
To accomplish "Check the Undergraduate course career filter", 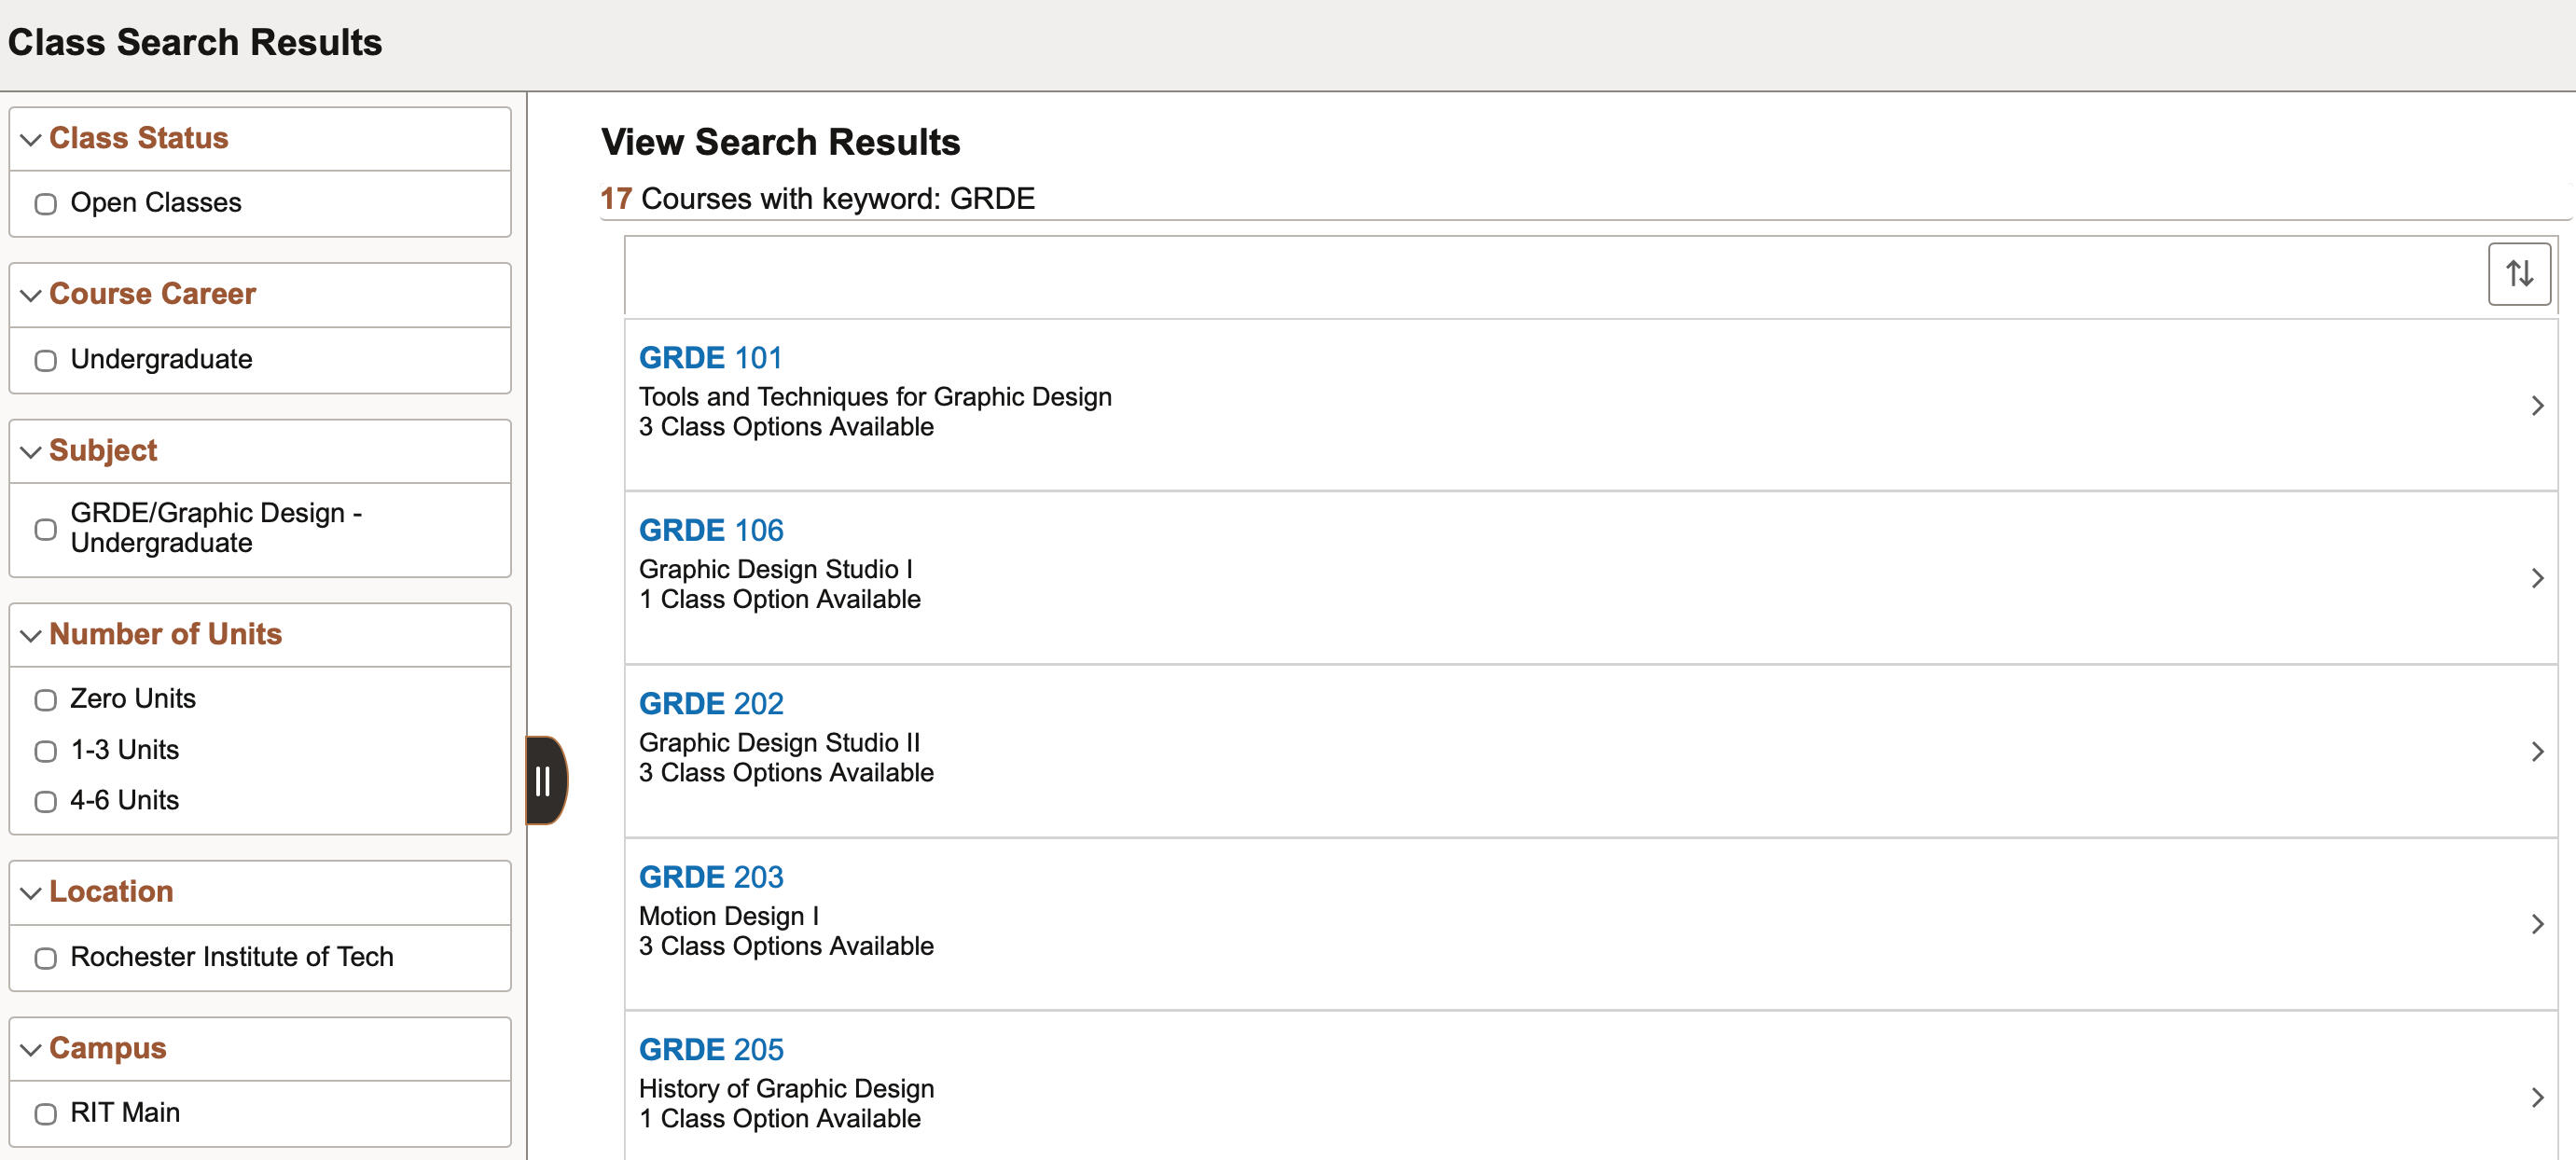I will pos(45,360).
